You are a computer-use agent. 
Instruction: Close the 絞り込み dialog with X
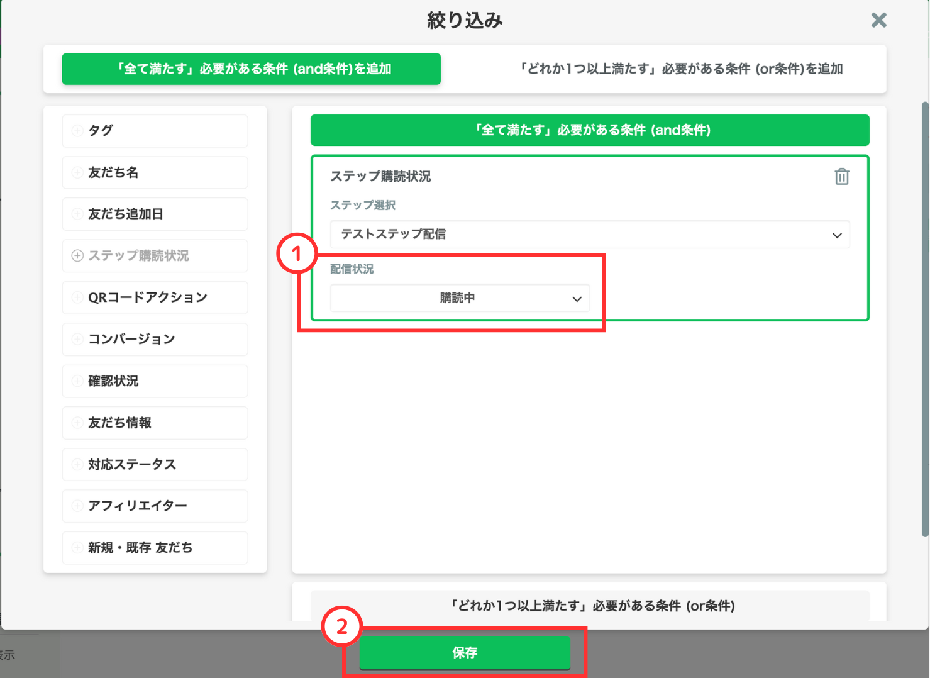tap(878, 21)
